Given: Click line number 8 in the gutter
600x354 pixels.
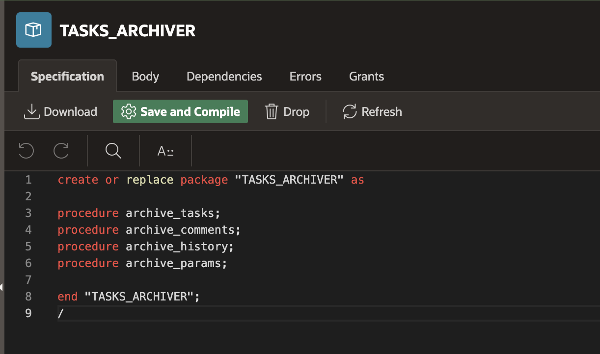Looking at the screenshot, I should pos(28,297).
